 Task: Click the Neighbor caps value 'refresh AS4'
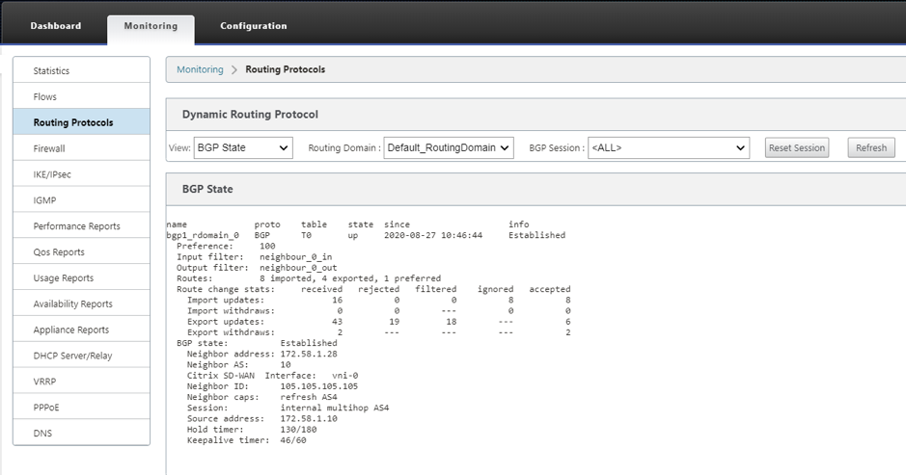pos(309,397)
